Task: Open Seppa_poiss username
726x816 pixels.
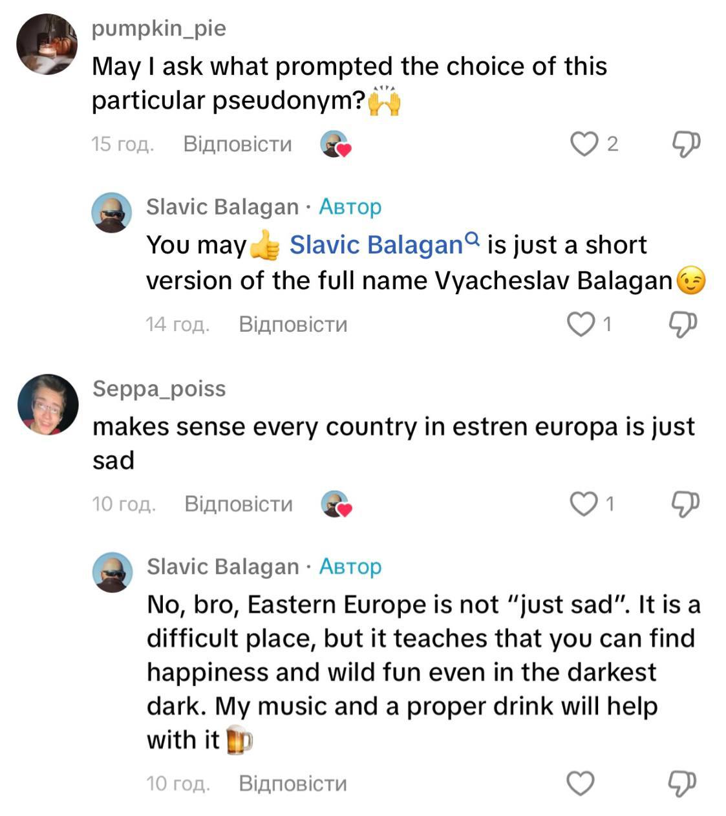Action: pos(159,389)
